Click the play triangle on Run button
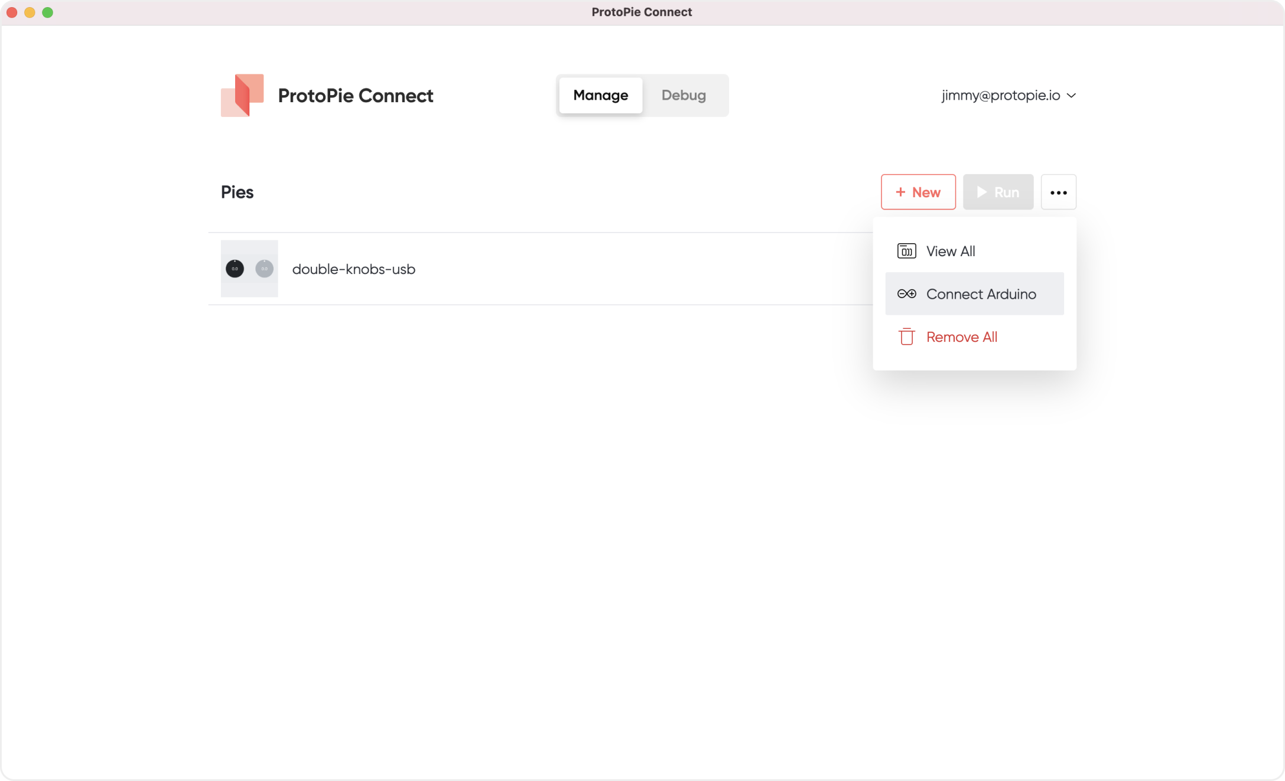The image size is (1285, 781). point(981,192)
